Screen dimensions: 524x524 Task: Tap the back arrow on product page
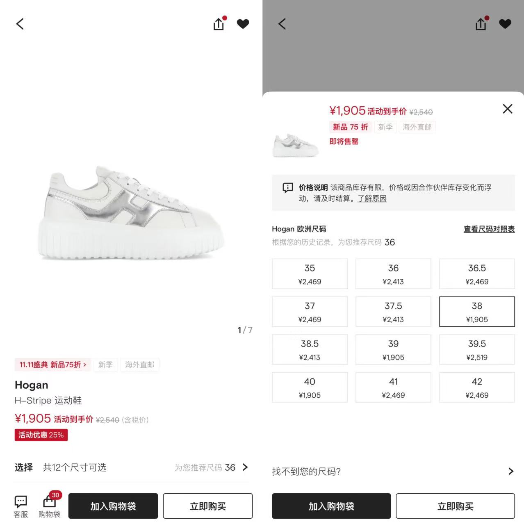click(20, 24)
